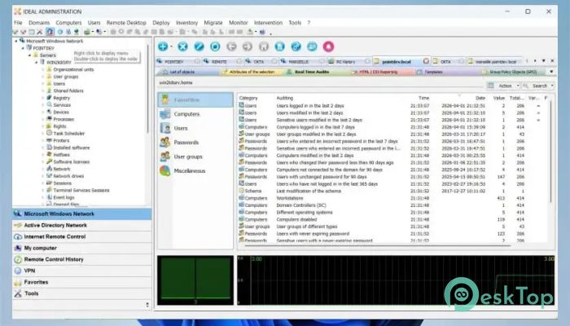Open the Inventory menu
Image resolution: width=570 pixels, height=326 pixels.
coord(186,23)
